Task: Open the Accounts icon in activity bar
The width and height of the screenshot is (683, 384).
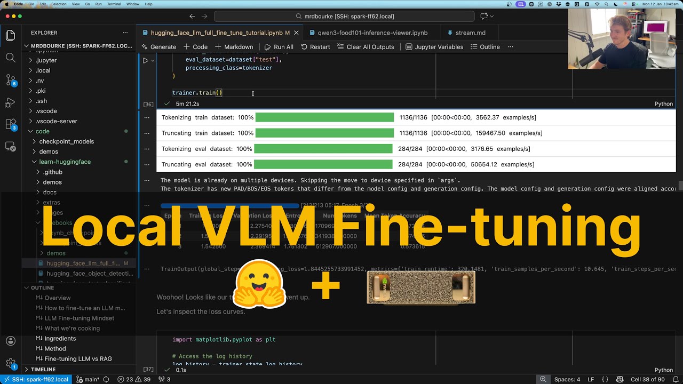Action: (x=10, y=341)
